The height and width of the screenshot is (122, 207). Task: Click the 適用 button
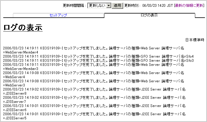pyautogui.click(x=117, y=6)
